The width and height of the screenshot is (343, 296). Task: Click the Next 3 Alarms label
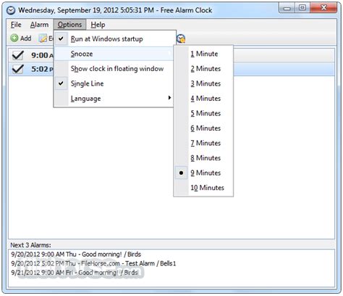coord(30,245)
